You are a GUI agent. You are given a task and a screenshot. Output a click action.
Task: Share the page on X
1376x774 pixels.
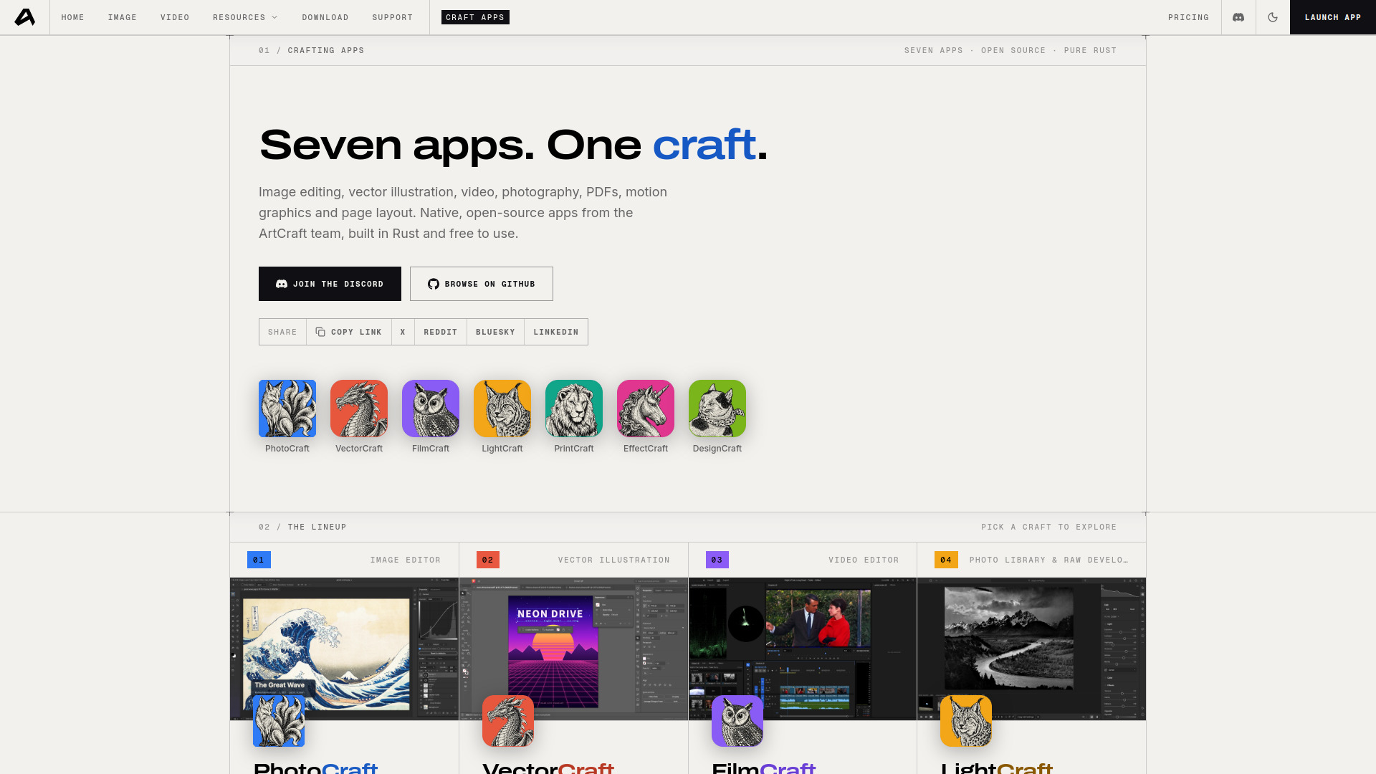pyautogui.click(x=403, y=332)
